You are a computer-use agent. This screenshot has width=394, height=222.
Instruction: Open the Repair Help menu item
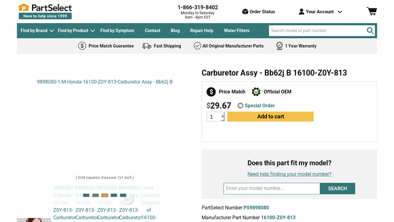(201, 31)
